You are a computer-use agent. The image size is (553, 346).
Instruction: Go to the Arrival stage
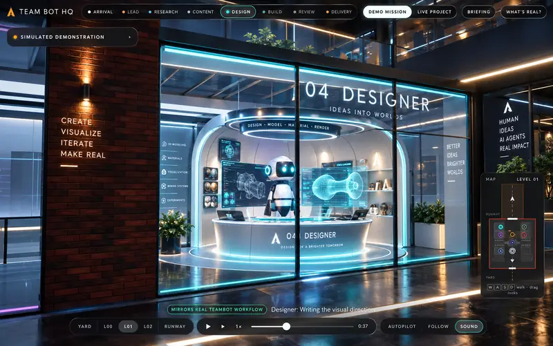pos(100,12)
